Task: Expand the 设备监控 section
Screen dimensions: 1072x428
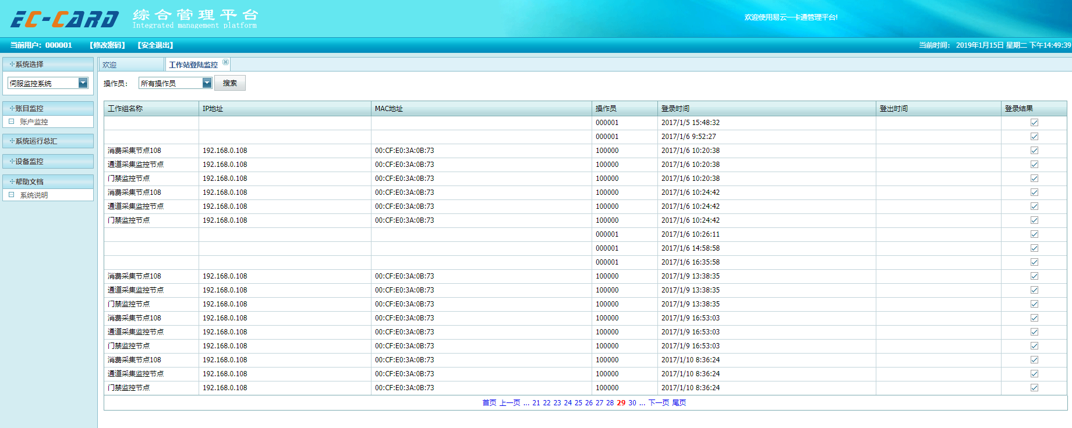Action: pos(48,161)
